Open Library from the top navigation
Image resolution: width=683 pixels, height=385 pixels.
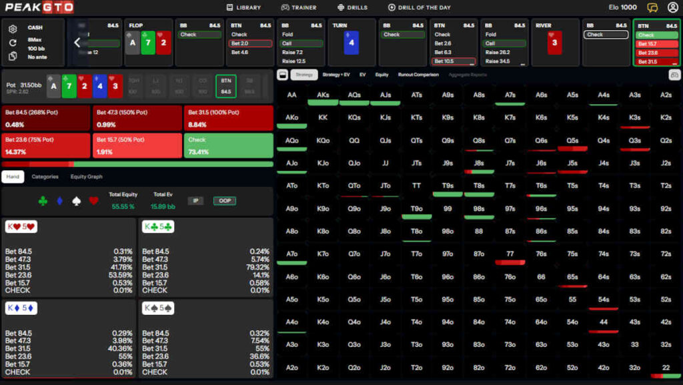click(243, 7)
